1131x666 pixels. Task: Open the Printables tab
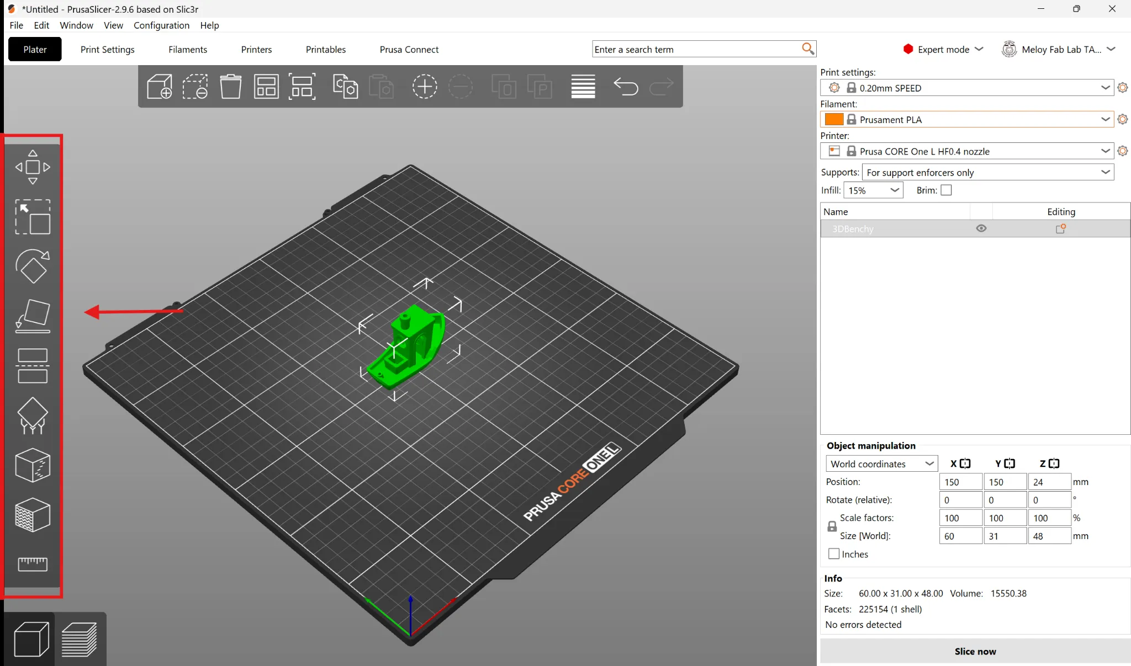click(x=326, y=49)
